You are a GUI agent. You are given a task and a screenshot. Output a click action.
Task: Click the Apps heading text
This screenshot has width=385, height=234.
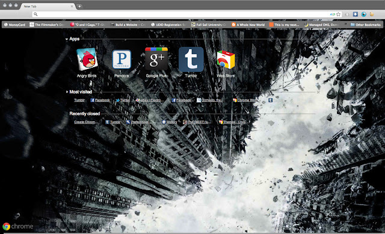pos(75,39)
